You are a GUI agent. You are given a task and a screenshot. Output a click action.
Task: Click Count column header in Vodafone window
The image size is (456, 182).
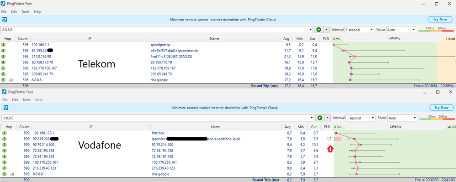24,127
